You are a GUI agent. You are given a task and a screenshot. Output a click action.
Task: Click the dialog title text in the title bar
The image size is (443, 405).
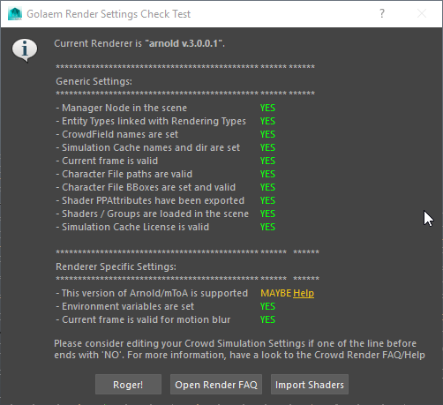click(x=109, y=14)
